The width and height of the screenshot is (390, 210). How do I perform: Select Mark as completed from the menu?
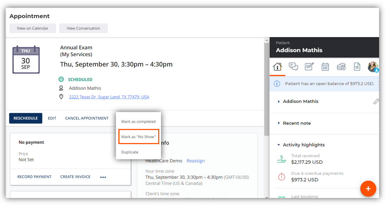138,122
